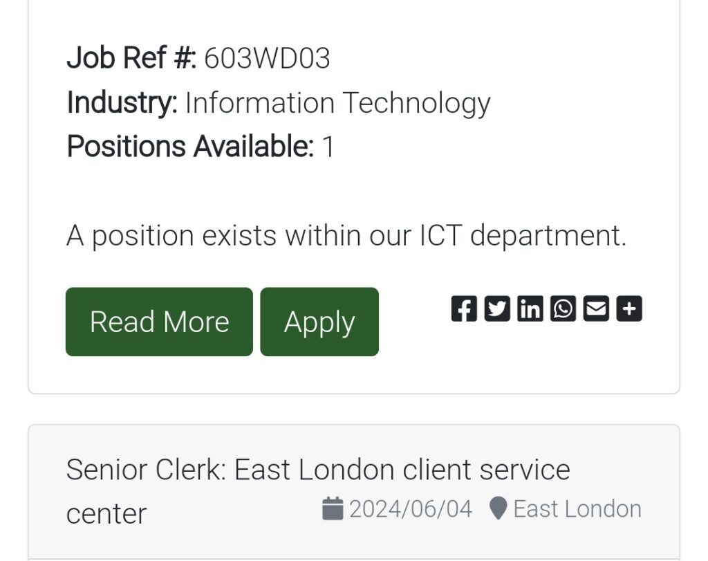Share the ICT job on LinkedIn
708x561 pixels.
[530, 309]
